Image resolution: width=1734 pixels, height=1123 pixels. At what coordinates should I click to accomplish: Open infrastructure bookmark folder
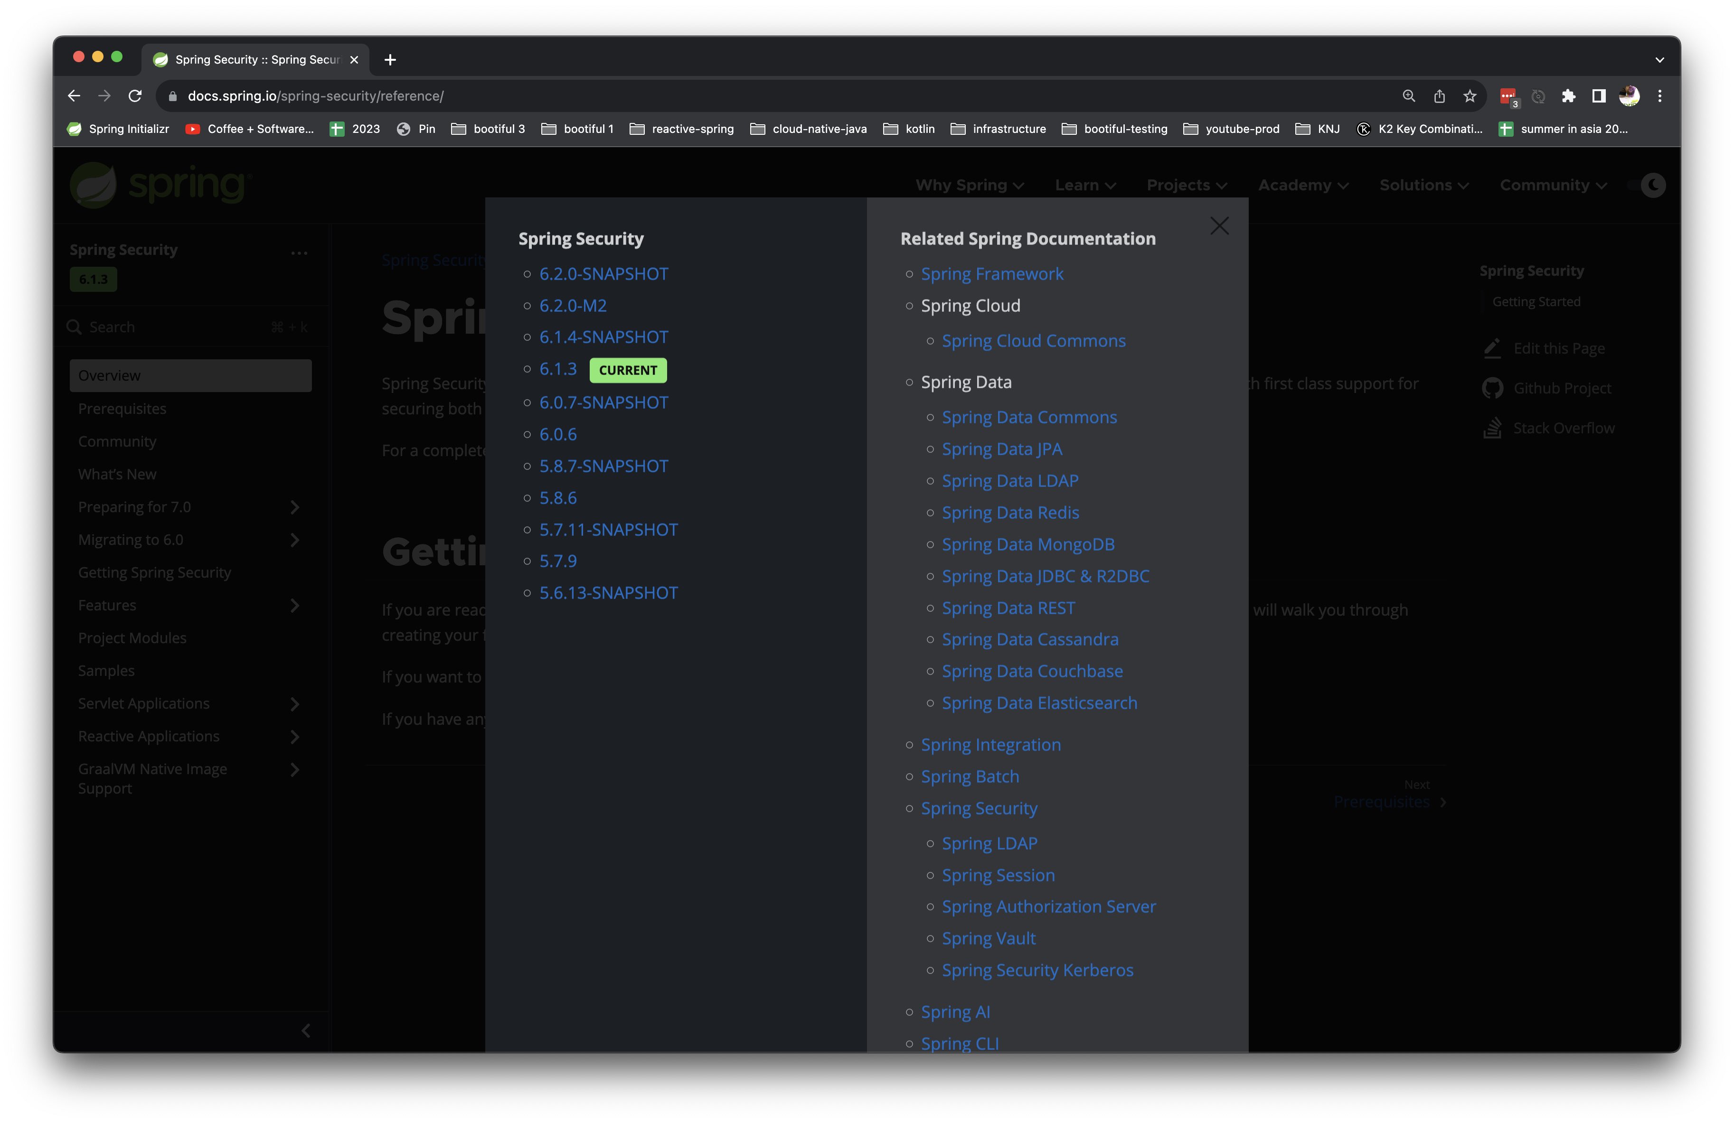[x=998, y=129]
